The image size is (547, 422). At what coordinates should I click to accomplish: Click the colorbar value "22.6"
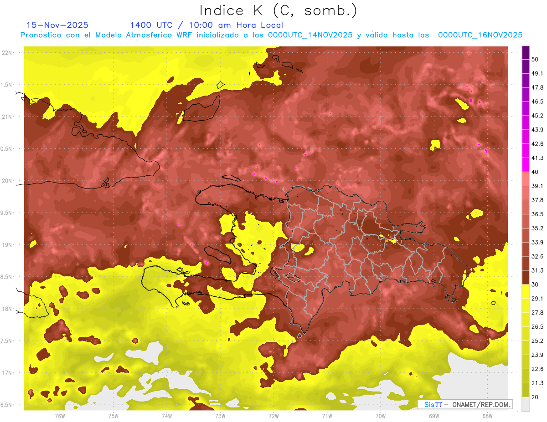coord(537,369)
